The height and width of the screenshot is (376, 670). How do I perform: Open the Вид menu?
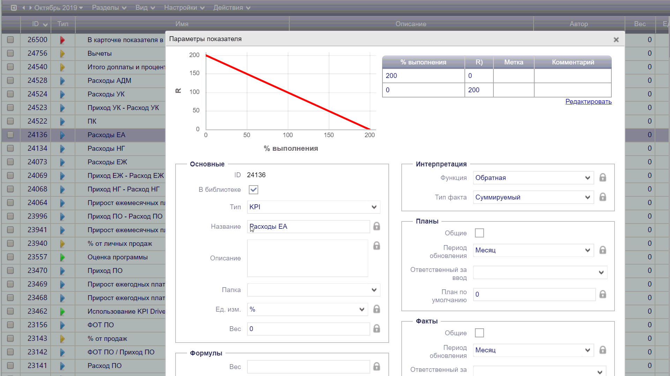tap(145, 8)
